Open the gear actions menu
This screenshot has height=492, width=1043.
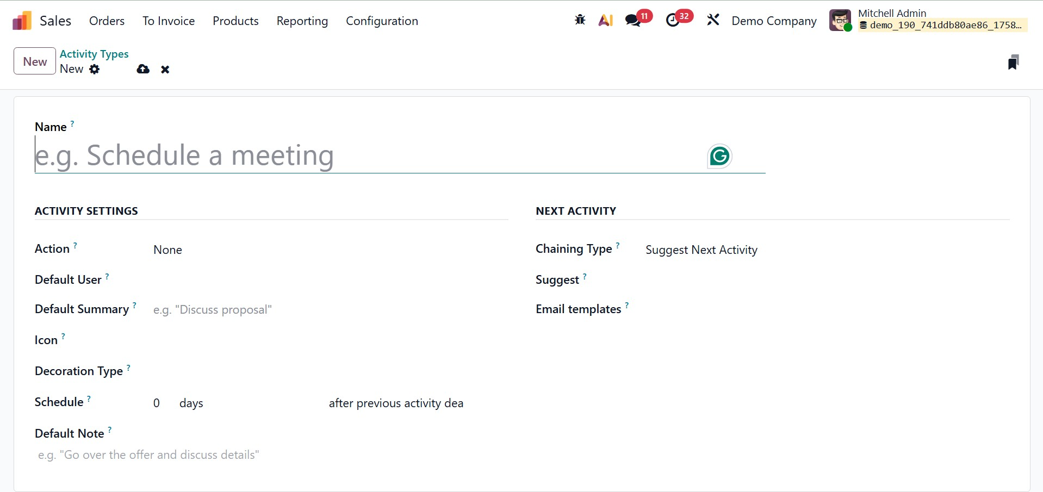[x=95, y=69]
